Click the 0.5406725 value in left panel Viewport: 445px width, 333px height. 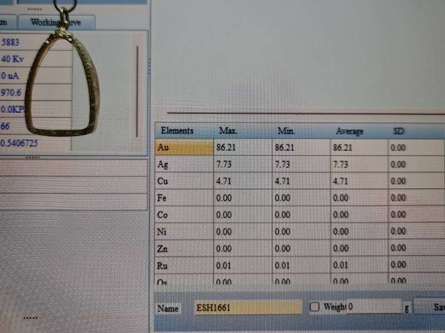tap(20, 143)
